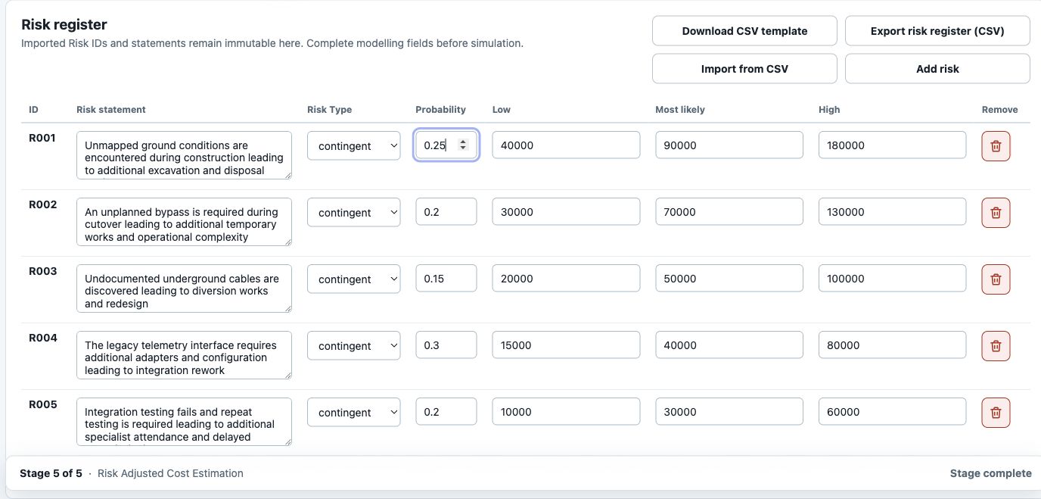Focus R003 High value 100000

(892, 279)
